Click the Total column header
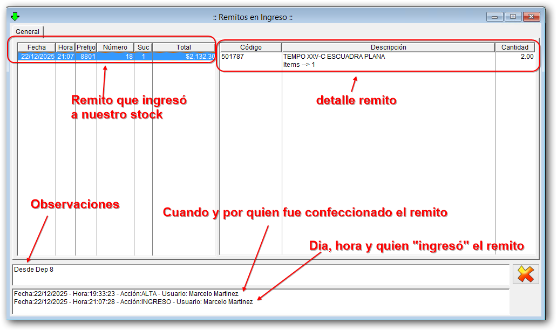557x331 pixels. (x=184, y=47)
